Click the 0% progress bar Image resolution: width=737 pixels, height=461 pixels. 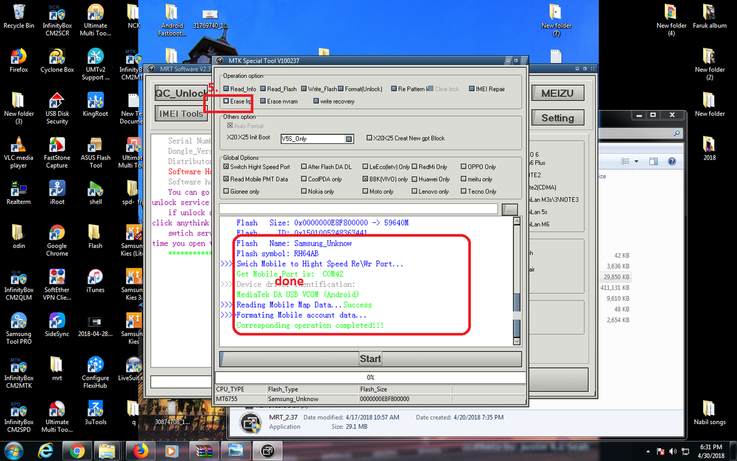(x=370, y=377)
